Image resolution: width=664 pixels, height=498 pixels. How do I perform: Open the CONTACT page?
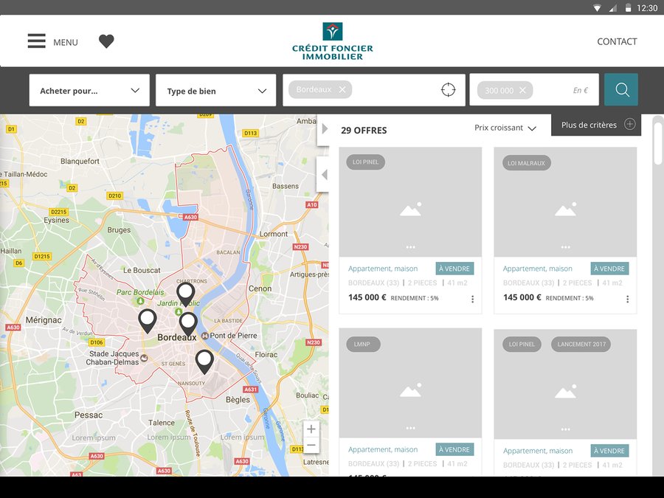pos(617,42)
